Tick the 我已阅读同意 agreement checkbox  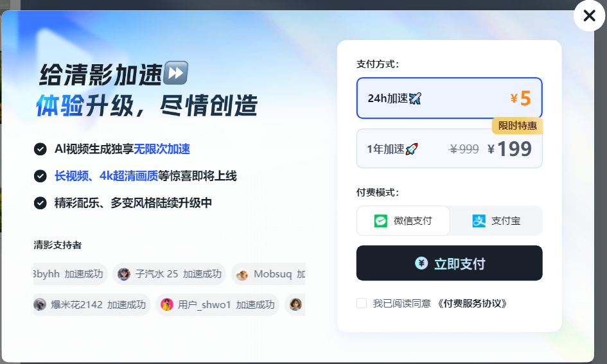click(x=362, y=303)
